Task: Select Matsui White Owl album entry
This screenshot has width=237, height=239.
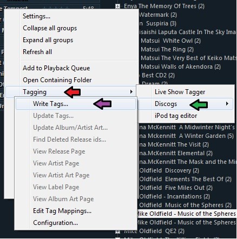Action: [x=170, y=41]
